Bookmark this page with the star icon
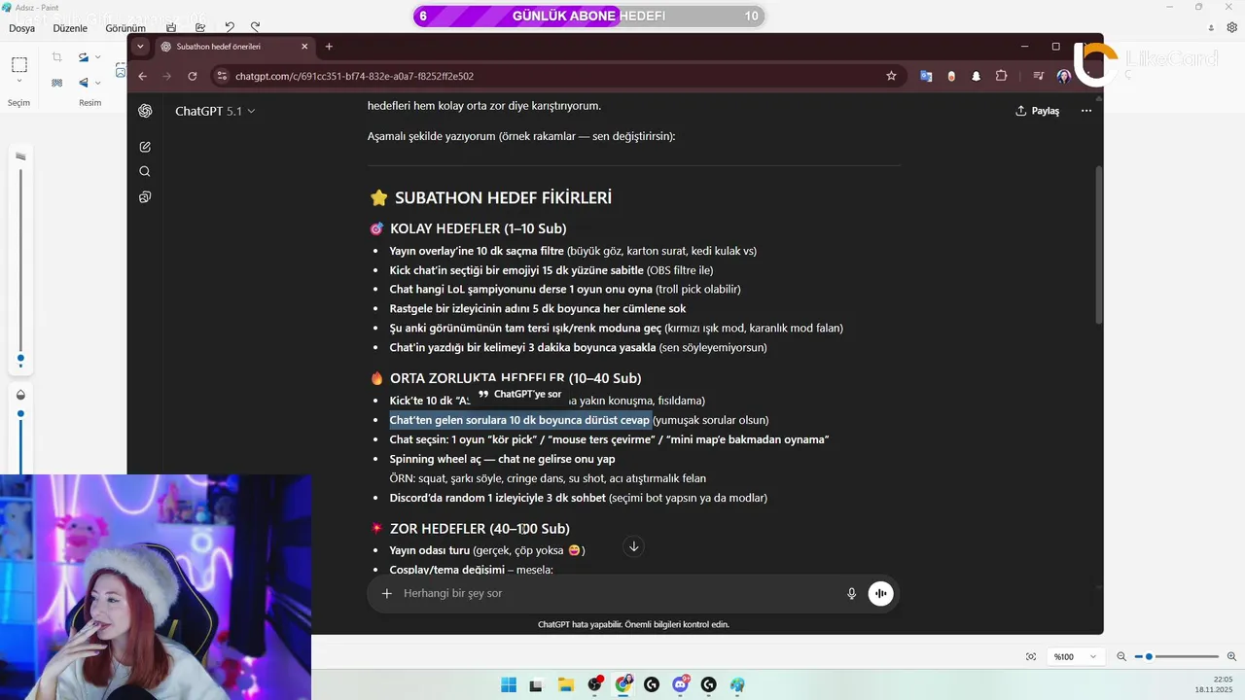Screen dimensions: 1245x700 tap(891, 76)
